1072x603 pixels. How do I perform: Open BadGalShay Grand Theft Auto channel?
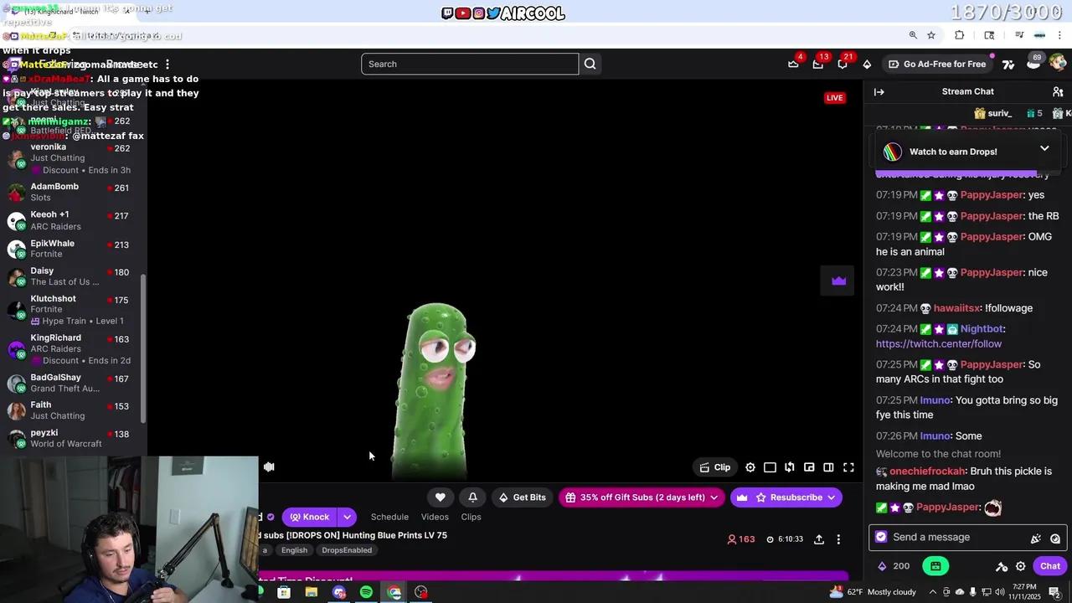tap(73, 383)
